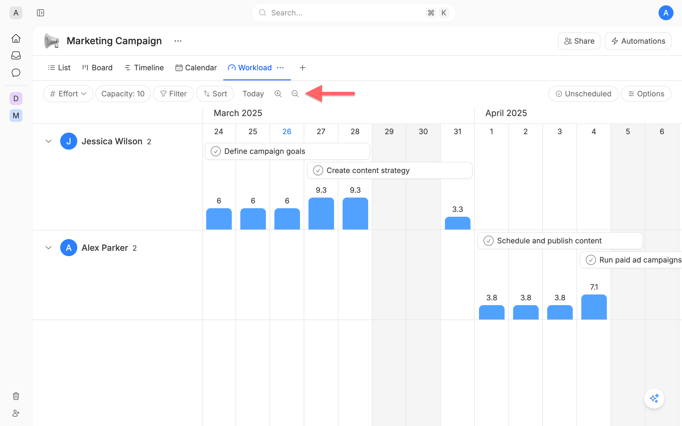Screen dimensions: 682x426
Task: Switch to the Board view tab
Action: click(x=97, y=68)
